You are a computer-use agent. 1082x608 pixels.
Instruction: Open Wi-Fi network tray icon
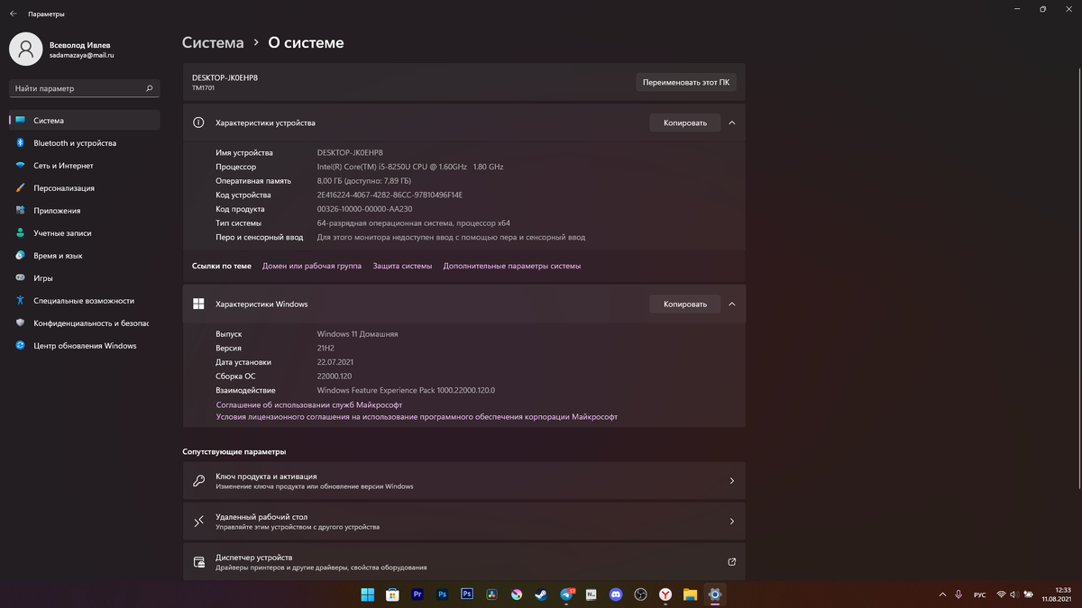(x=1001, y=594)
